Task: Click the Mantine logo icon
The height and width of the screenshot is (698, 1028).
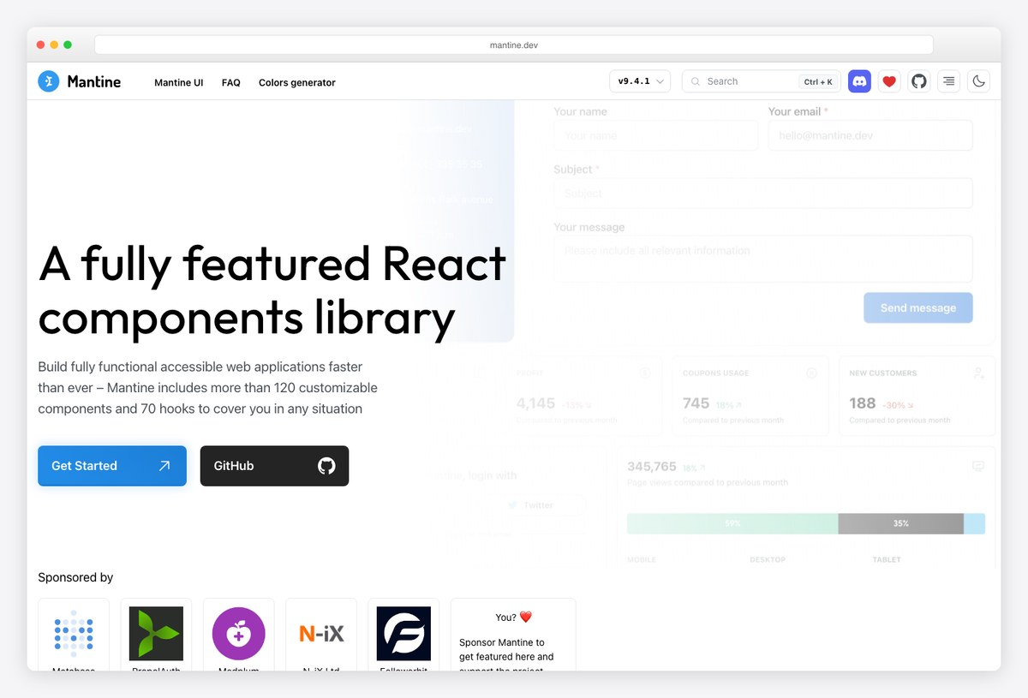Action: (49, 81)
